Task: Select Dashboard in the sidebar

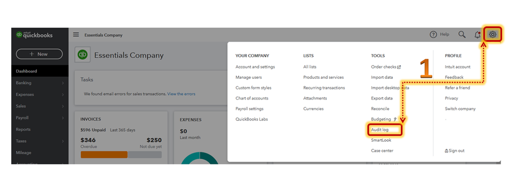Action: click(x=40, y=71)
